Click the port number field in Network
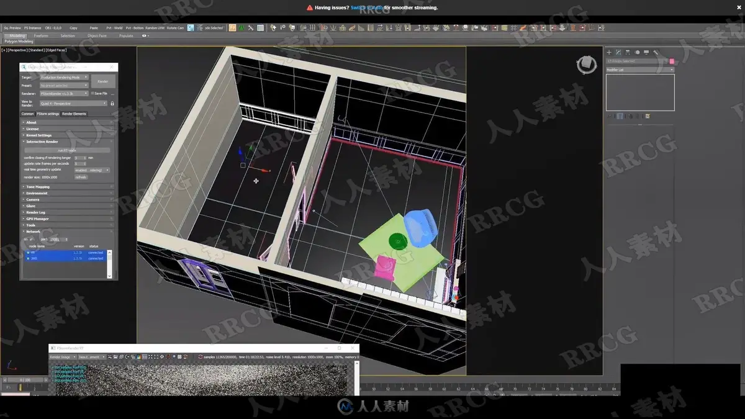The height and width of the screenshot is (419, 745). click(58, 239)
